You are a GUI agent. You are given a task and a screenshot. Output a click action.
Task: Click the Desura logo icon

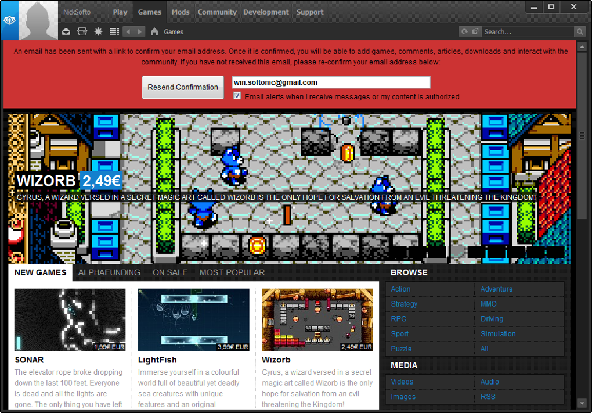9,20
